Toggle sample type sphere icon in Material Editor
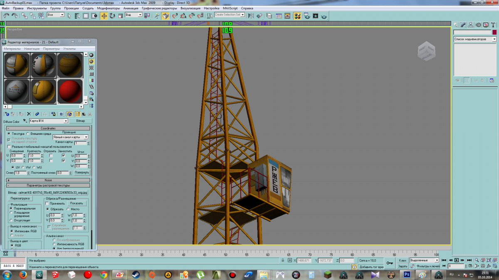This screenshot has height=280, width=499. click(91, 55)
